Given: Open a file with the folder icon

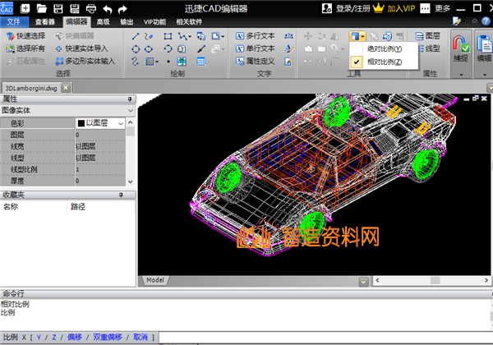Looking at the screenshot, I should pyautogui.click(x=42, y=7).
